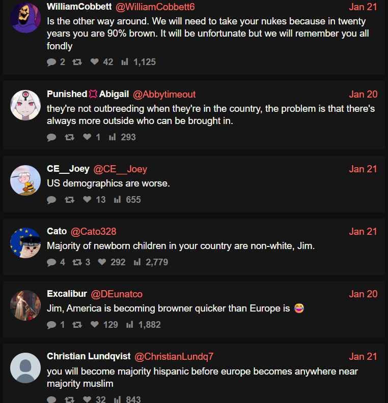Click reply icon on WilliamCobbett's post
Viewport: 388px width, 403px height.
tap(51, 62)
